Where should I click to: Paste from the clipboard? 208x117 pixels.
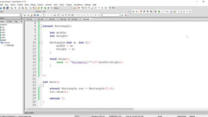click(26, 8)
